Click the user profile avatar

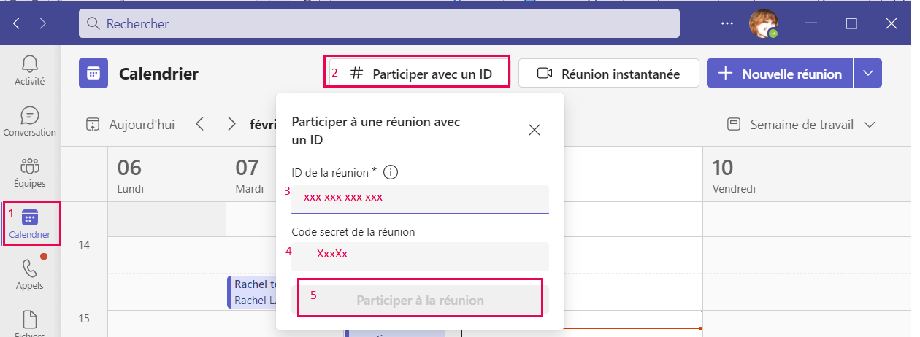[763, 23]
